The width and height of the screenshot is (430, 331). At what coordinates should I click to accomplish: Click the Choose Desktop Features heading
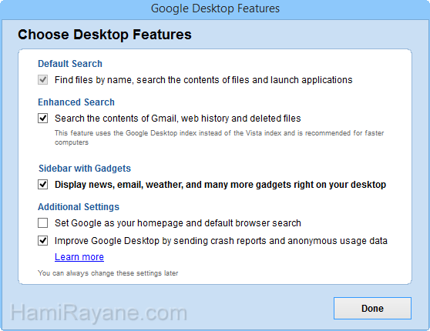pyautogui.click(x=105, y=35)
